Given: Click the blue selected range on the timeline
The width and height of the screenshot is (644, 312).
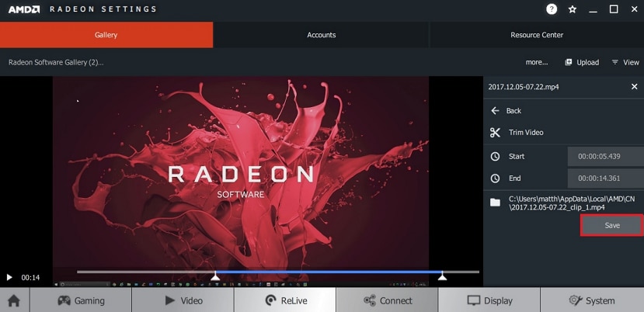Looking at the screenshot, I should point(329,272).
